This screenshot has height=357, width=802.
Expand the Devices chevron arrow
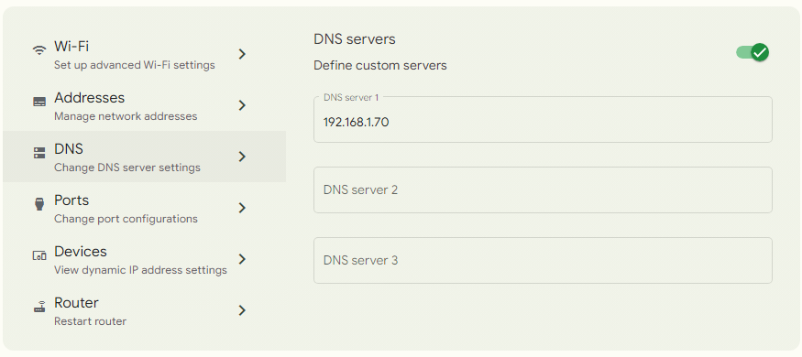[243, 259]
